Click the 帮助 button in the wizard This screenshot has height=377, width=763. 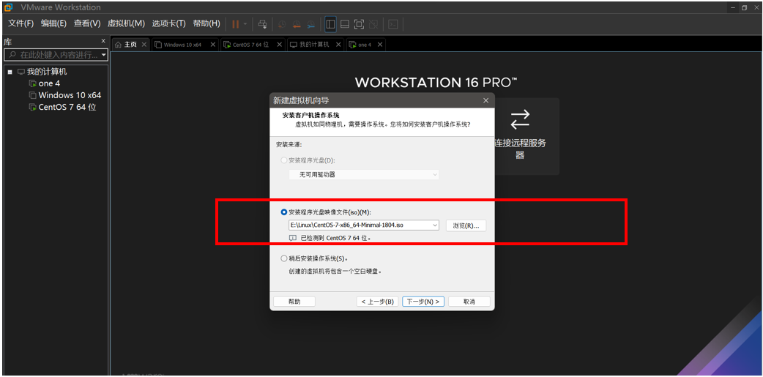click(294, 302)
